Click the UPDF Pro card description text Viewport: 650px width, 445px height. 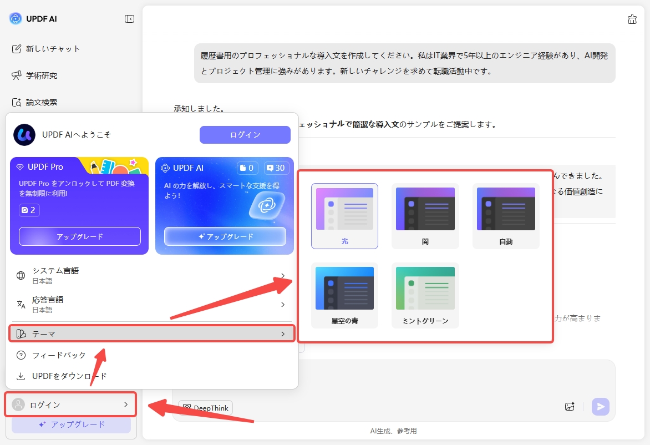77,188
